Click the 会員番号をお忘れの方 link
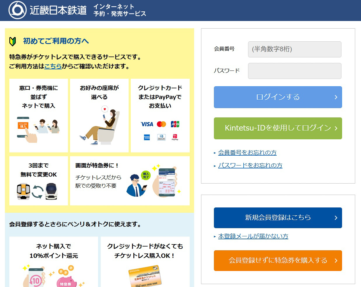Screen dimensions: 361x287 click(247, 152)
